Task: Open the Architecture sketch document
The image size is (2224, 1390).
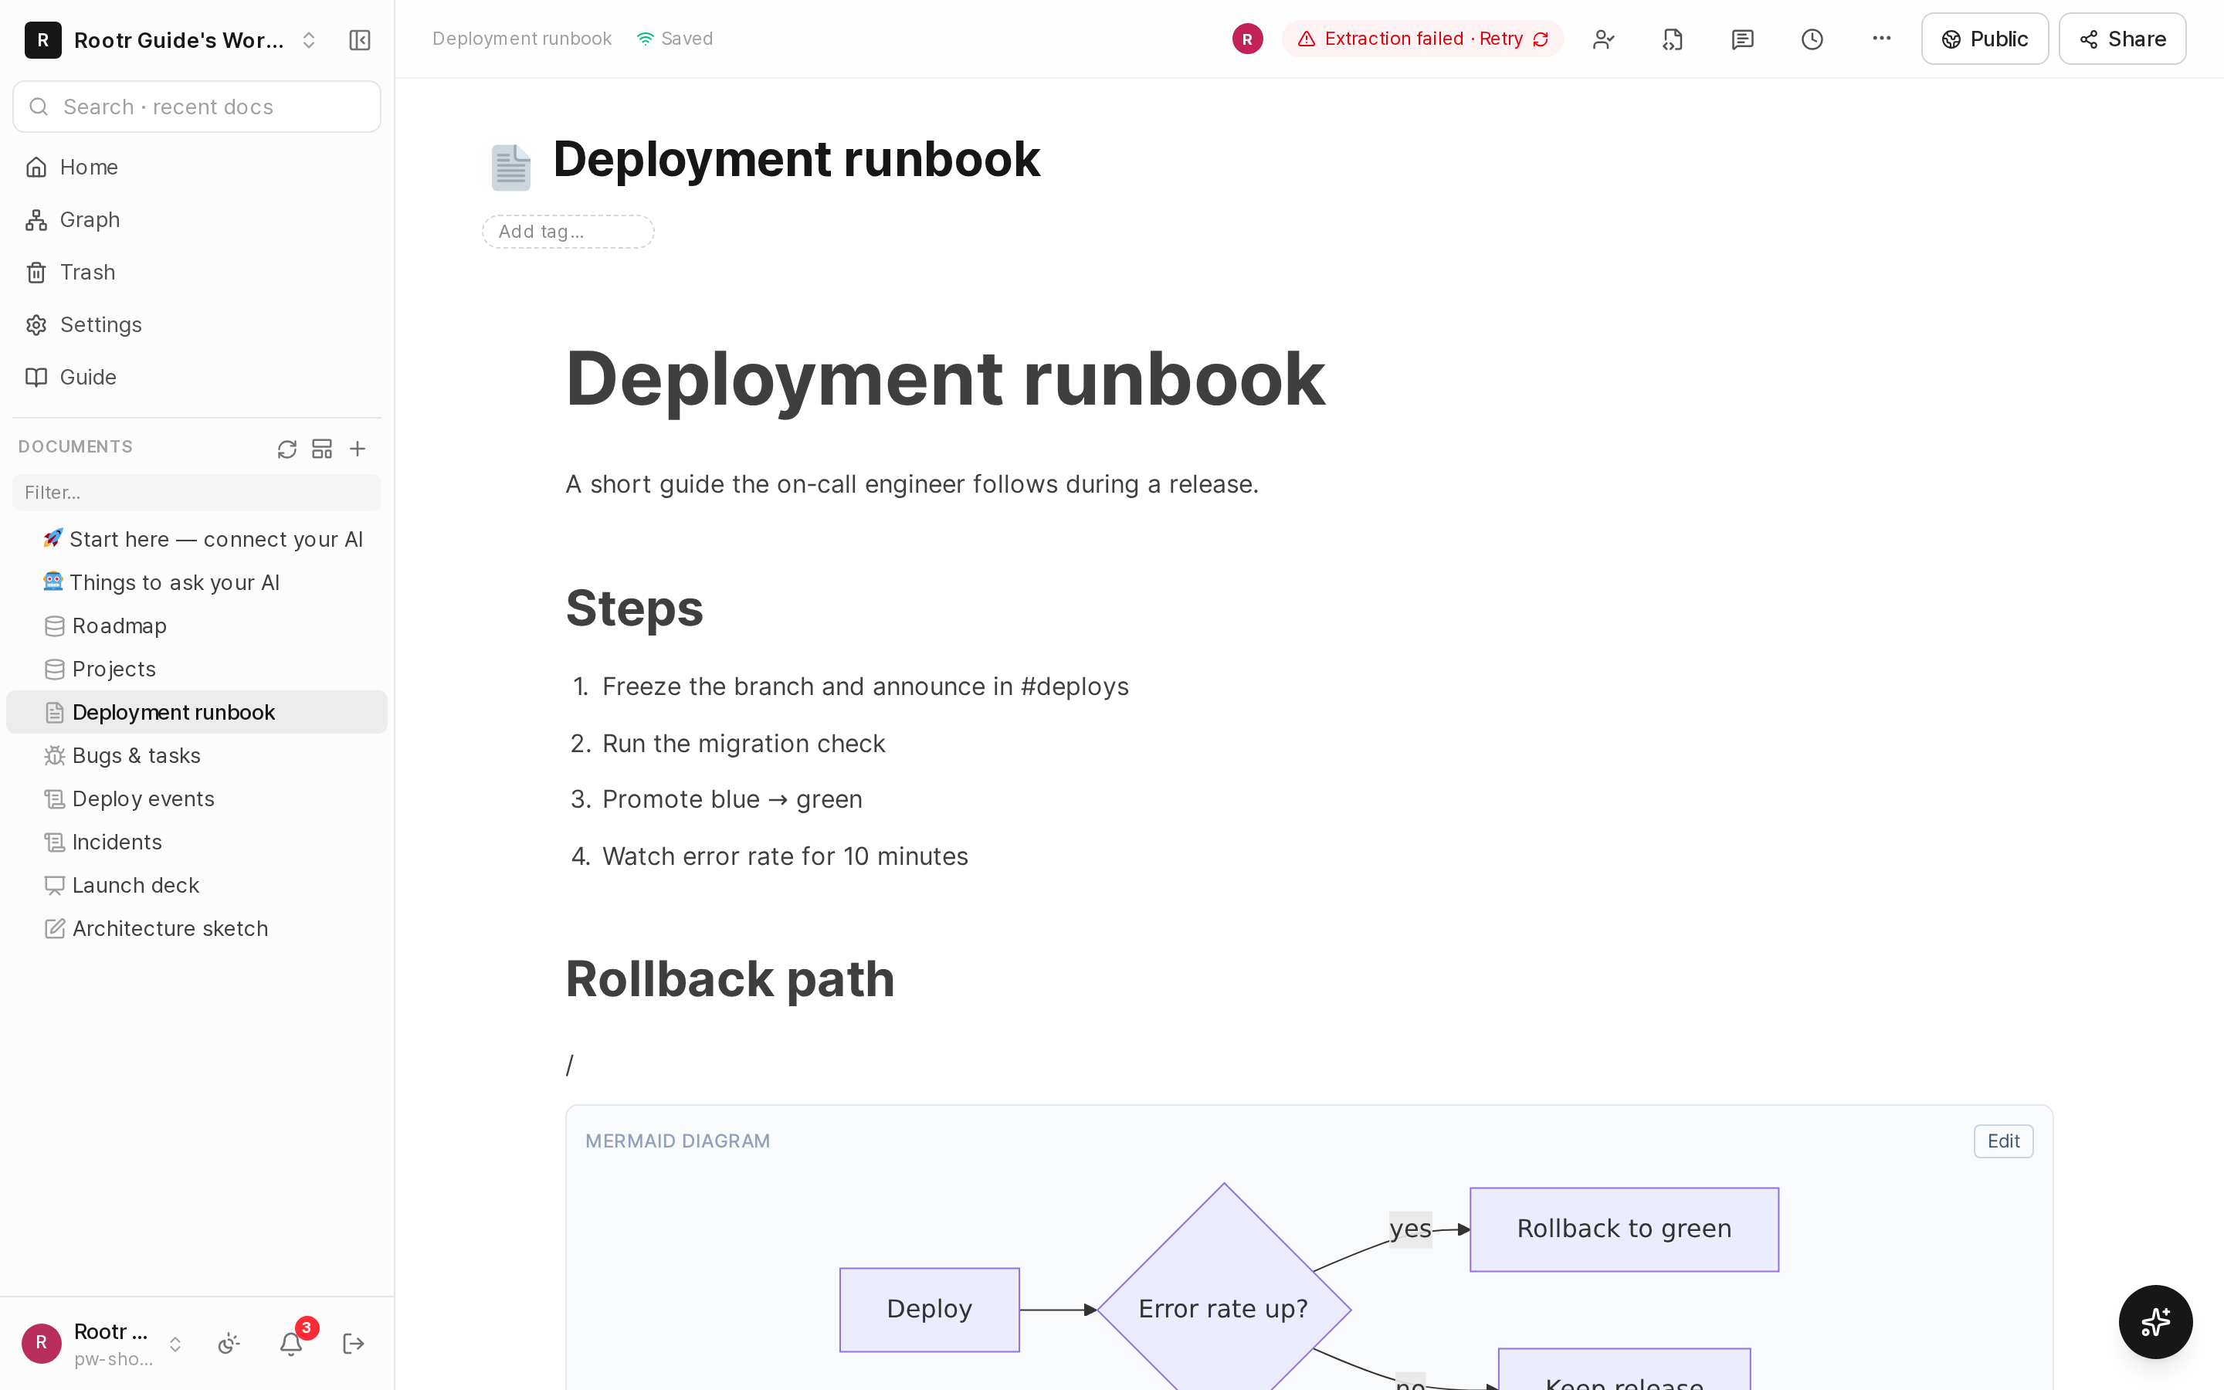Action: click(197, 927)
